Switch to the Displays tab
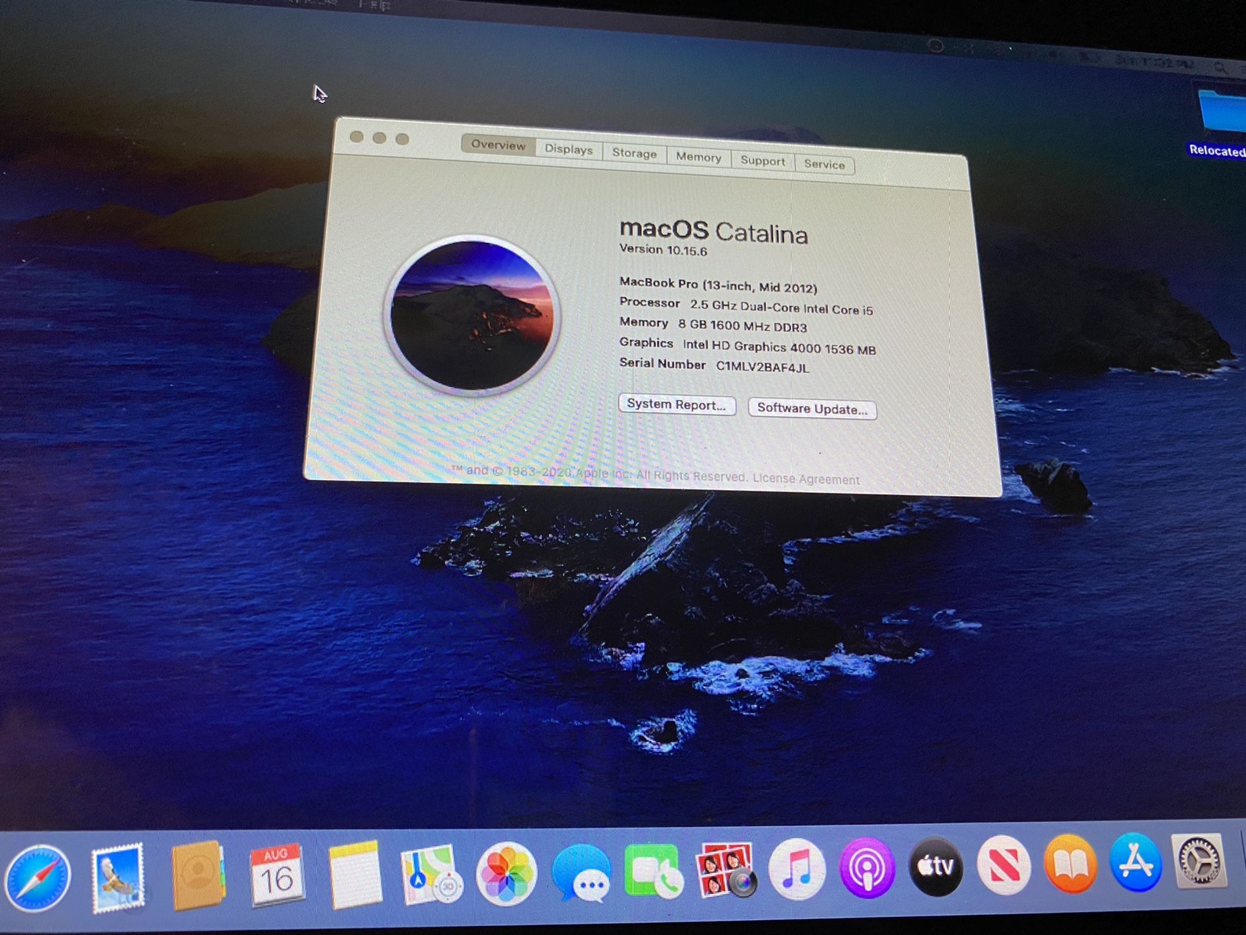 (568, 151)
